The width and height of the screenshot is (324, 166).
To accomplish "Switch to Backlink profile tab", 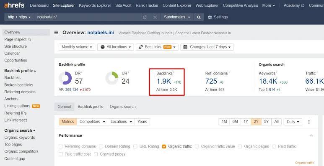I will click(x=91, y=107).
